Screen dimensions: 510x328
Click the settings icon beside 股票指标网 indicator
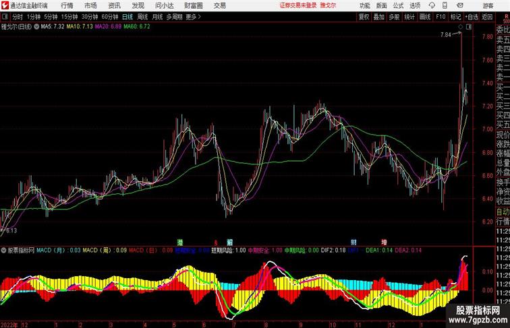tap(3, 251)
